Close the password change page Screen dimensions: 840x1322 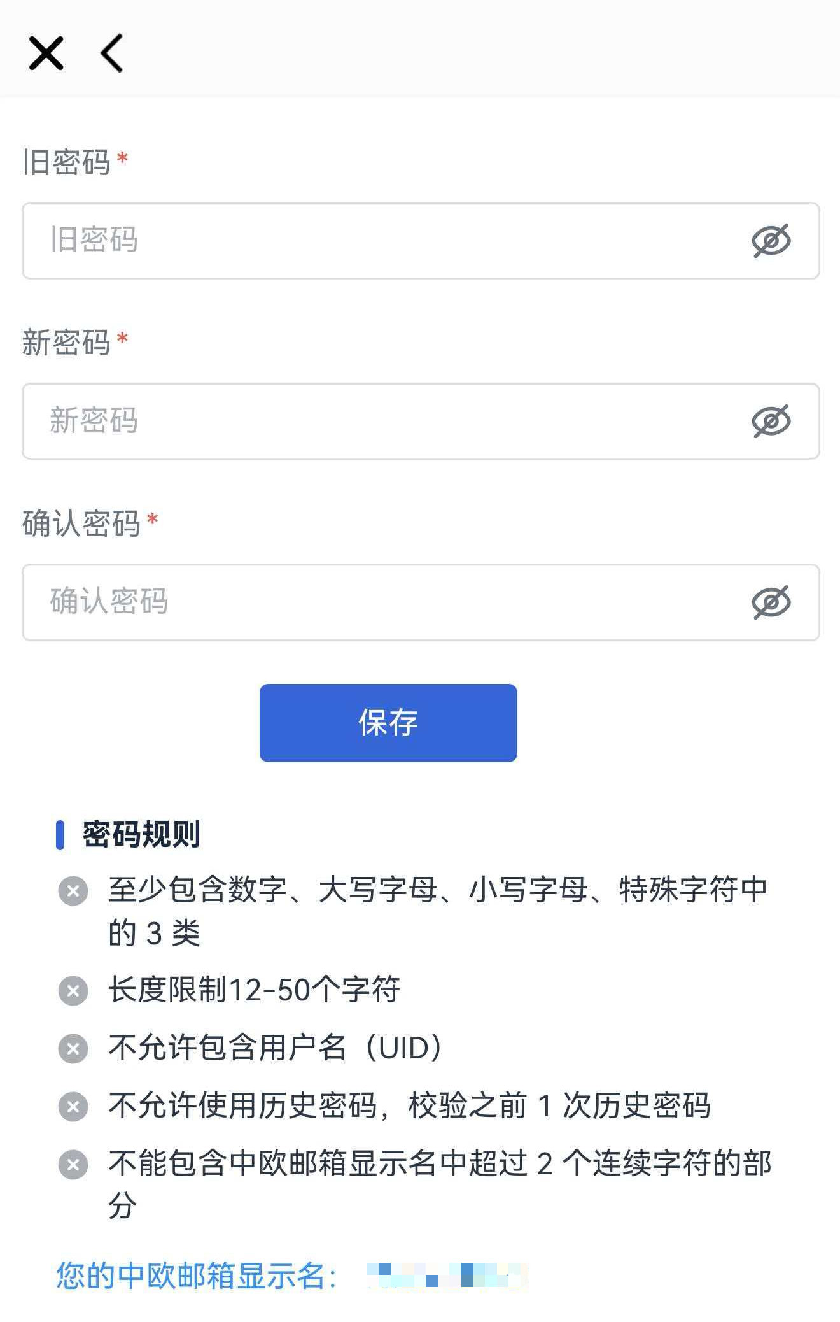point(46,53)
